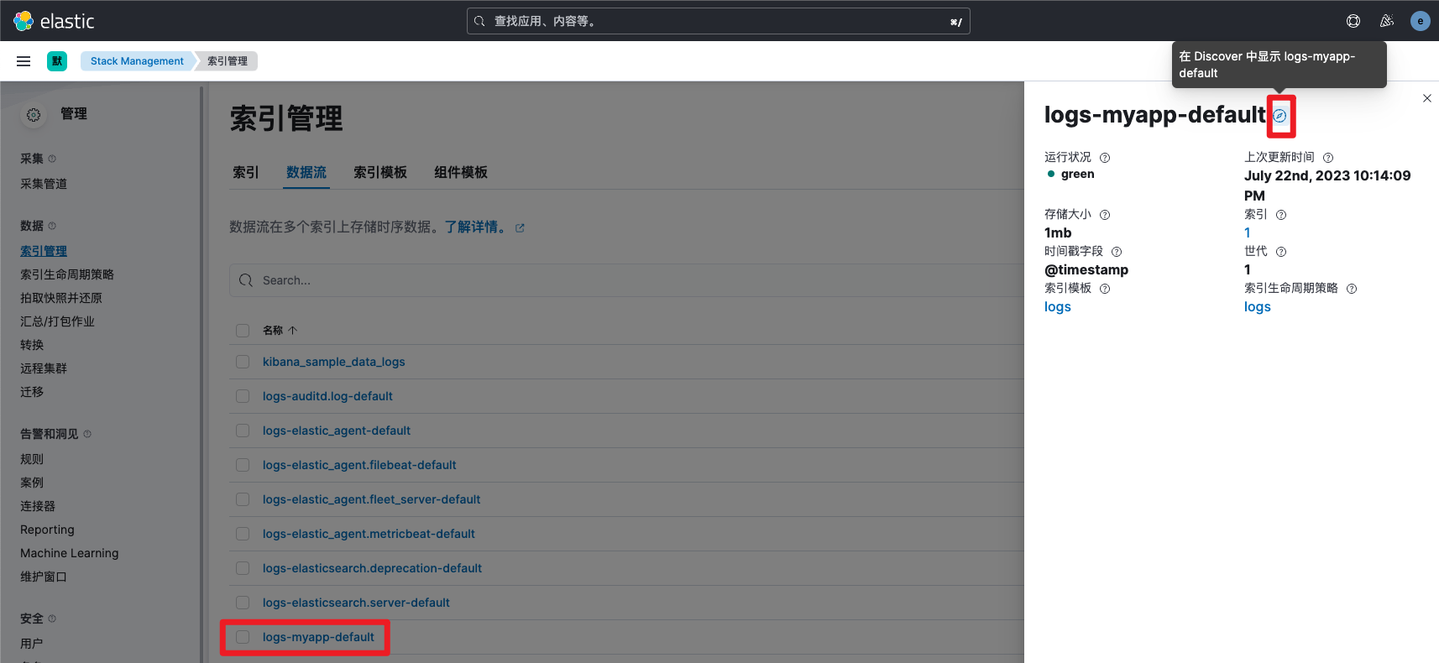Open 索引生命周期策略 in the sidebar
The height and width of the screenshot is (663, 1439).
67,274
